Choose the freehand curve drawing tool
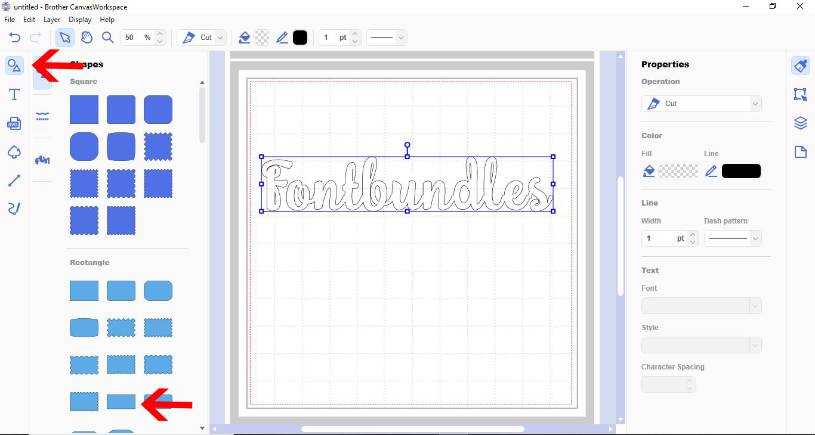815x435 pixels. point(14,209)
